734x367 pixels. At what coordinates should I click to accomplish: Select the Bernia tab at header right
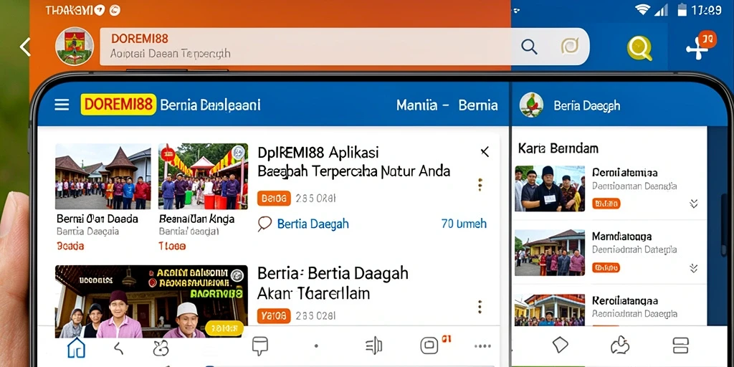pyautogui.click(x=478, y=105)
